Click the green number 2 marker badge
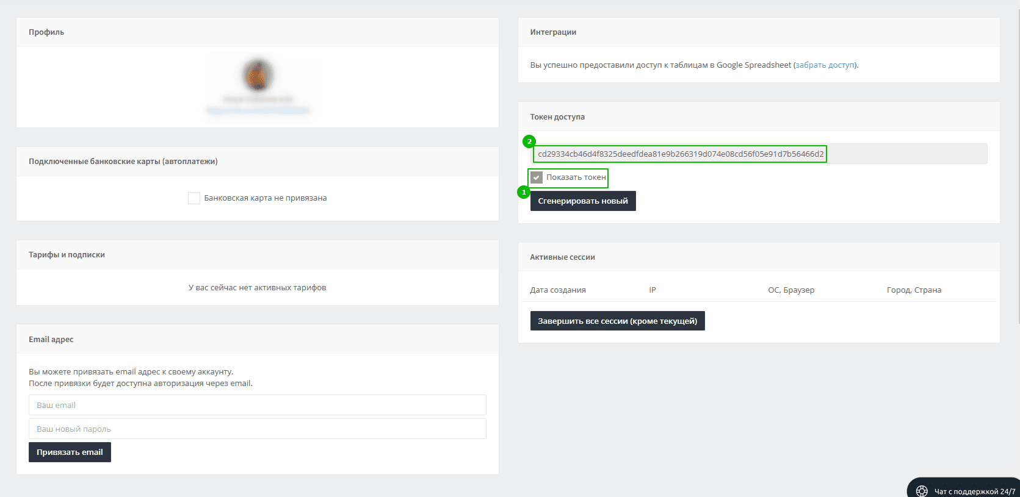 point(529,141)
